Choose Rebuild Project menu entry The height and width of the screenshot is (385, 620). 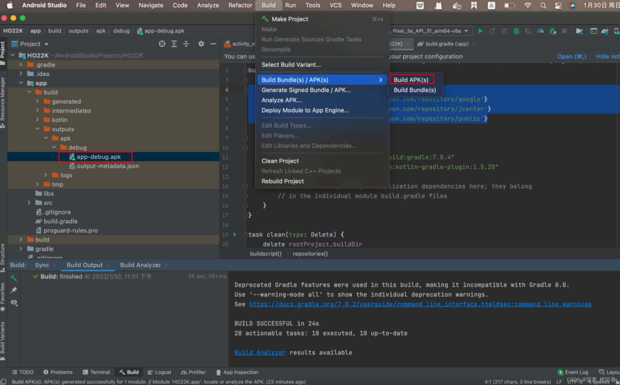point(322,181)
